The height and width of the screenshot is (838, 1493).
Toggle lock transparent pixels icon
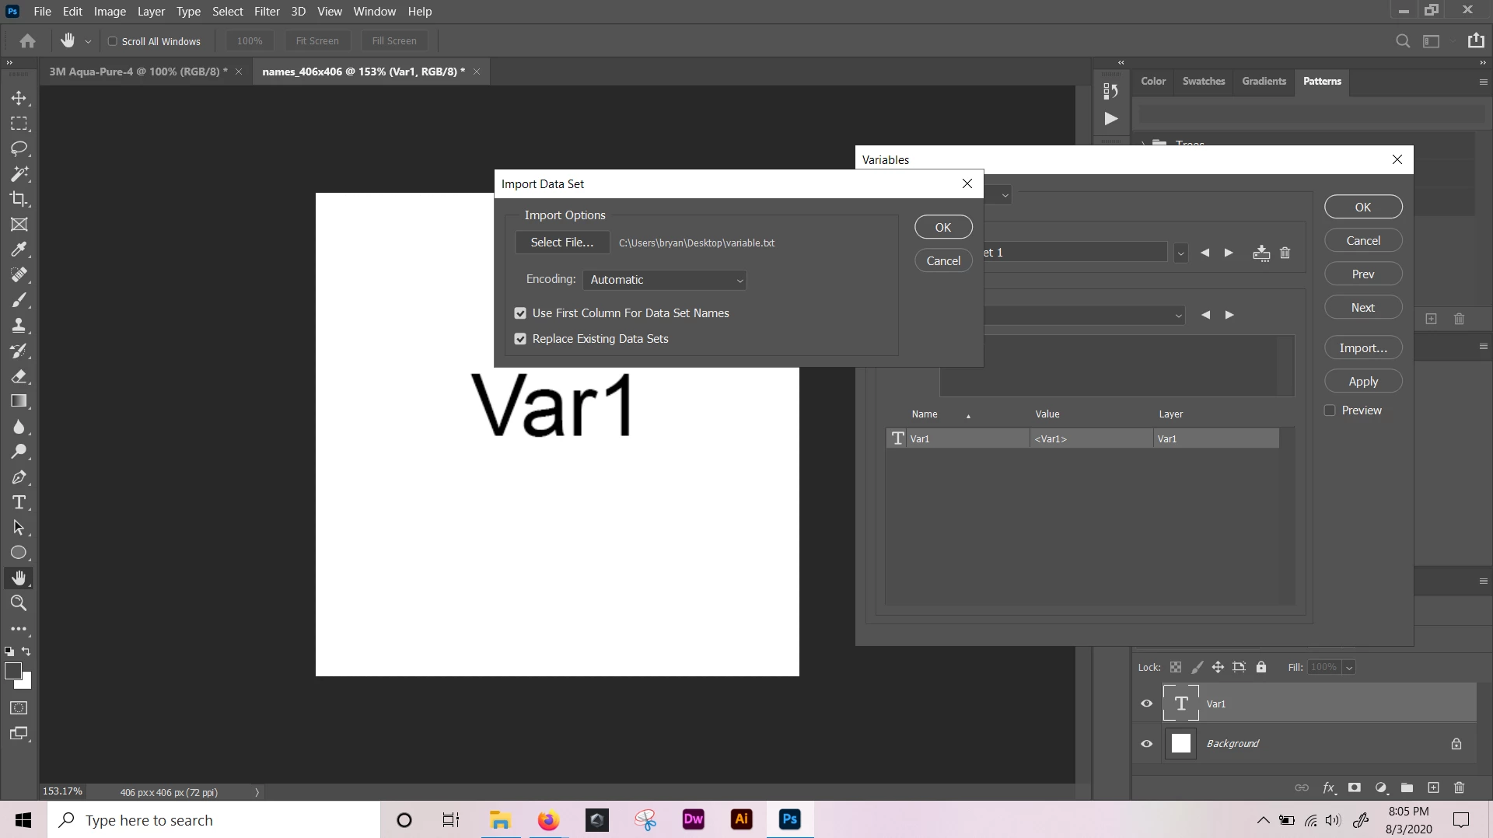pyautogui.click(x=1176, y=667)
